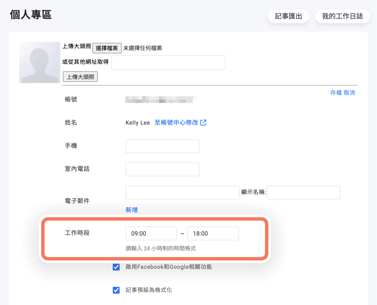Viewport: 377px width, 305px height.
Task: Click the 取消 cancel link
Action: coord(349,93)
